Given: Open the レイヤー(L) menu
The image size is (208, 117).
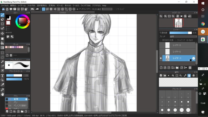Looking at the screenshot, I should pyautogui.click(x=22, y=5).
